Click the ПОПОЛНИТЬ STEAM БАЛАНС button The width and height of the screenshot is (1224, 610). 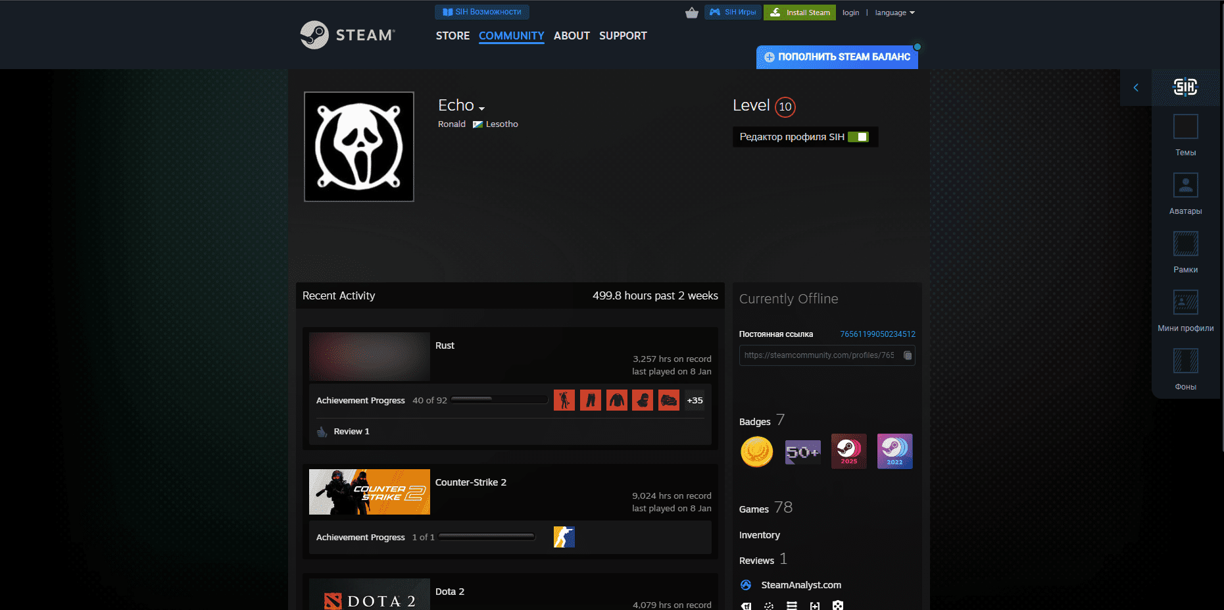point(837,57)
